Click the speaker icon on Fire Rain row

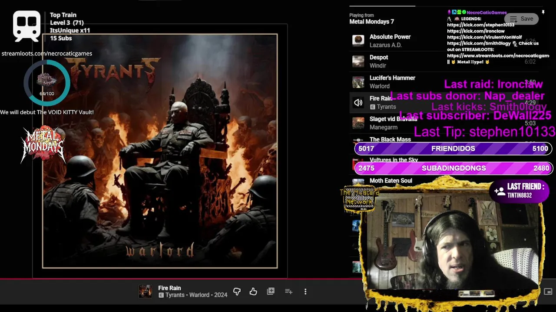[358, 103]
